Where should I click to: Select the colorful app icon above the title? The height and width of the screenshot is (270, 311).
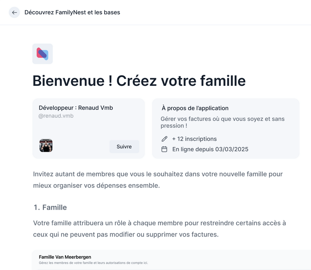tap(42, 53)
